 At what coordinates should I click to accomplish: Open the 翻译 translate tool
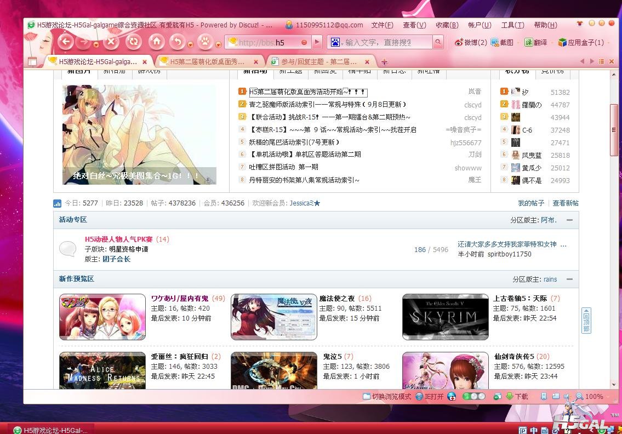pyautogui.click(x=536, y=42)
